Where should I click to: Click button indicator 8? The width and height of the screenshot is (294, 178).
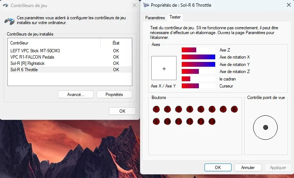point(234,109)
